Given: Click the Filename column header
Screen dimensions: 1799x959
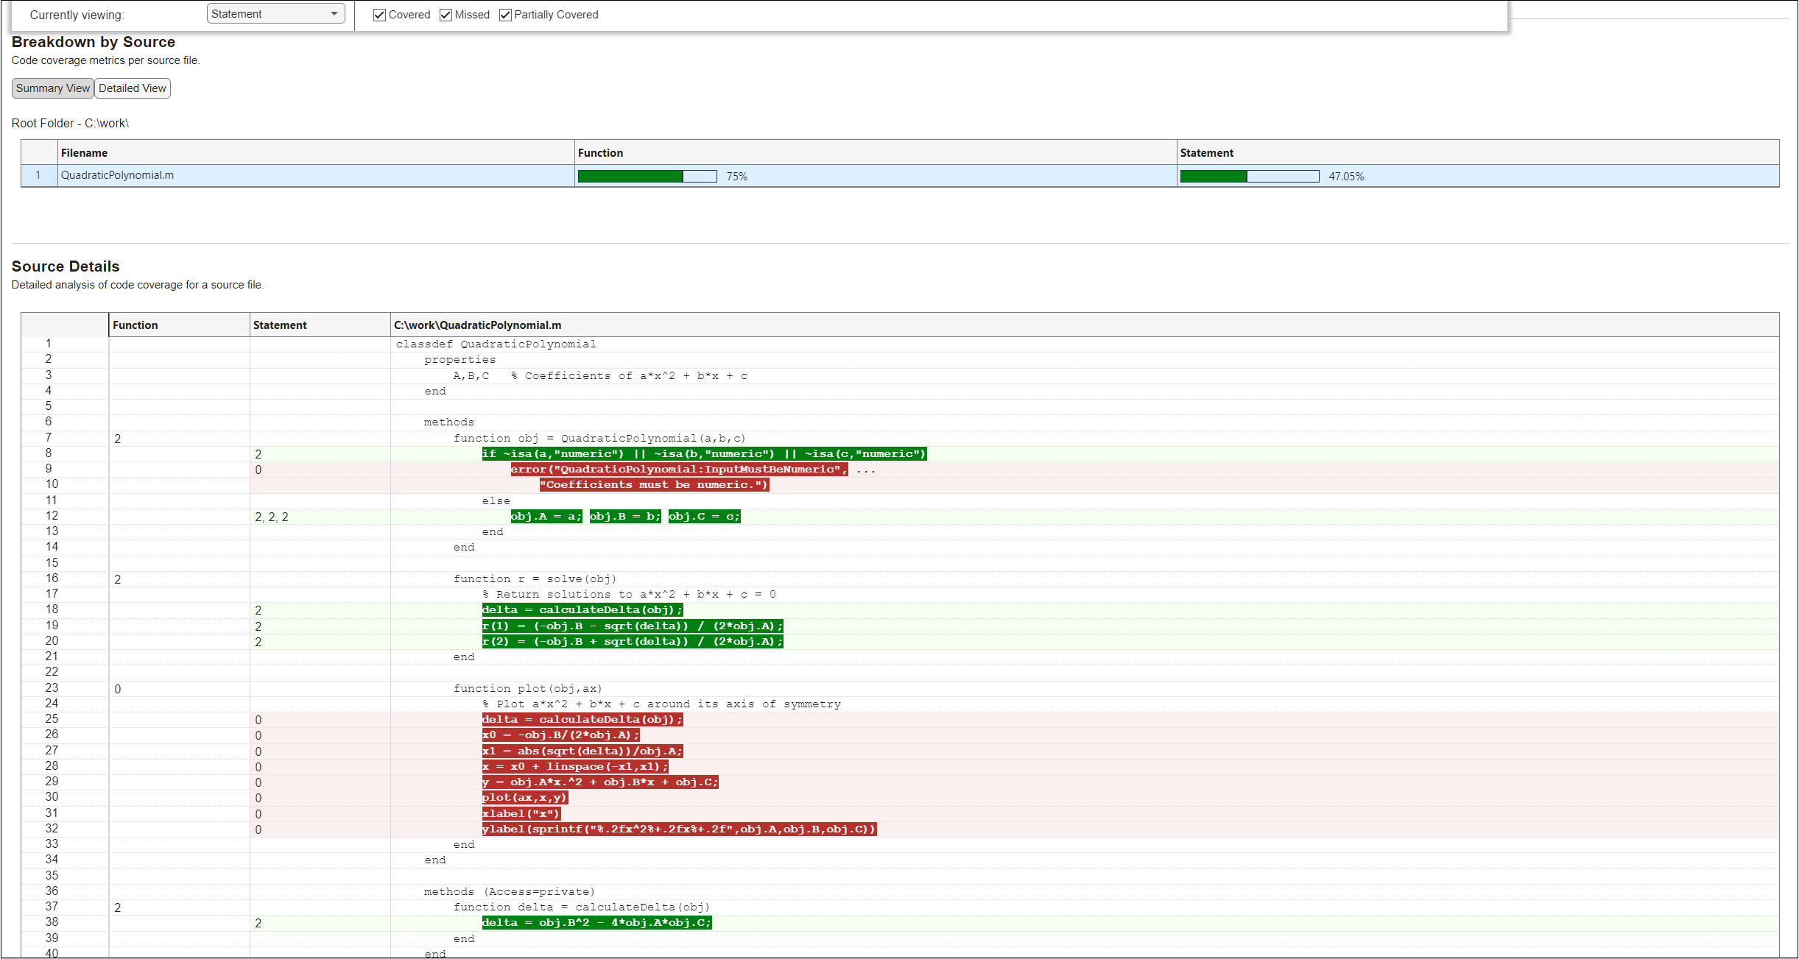Looking at the screenshot, I should coord(85,152).
